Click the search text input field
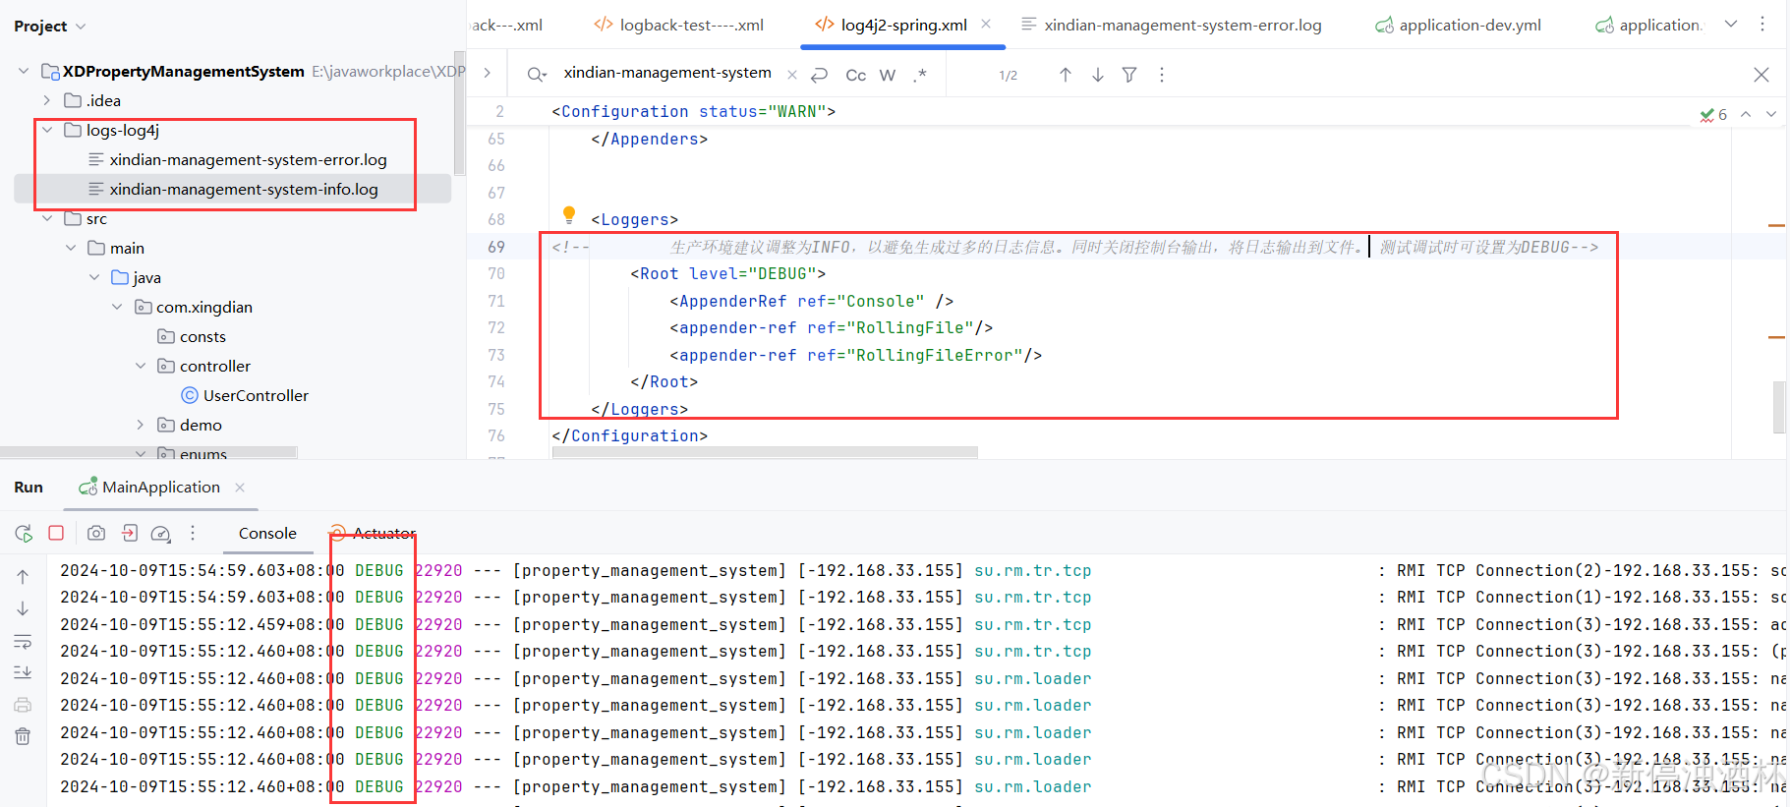Viewport: 1790px width, 807px height. [667, 73]
